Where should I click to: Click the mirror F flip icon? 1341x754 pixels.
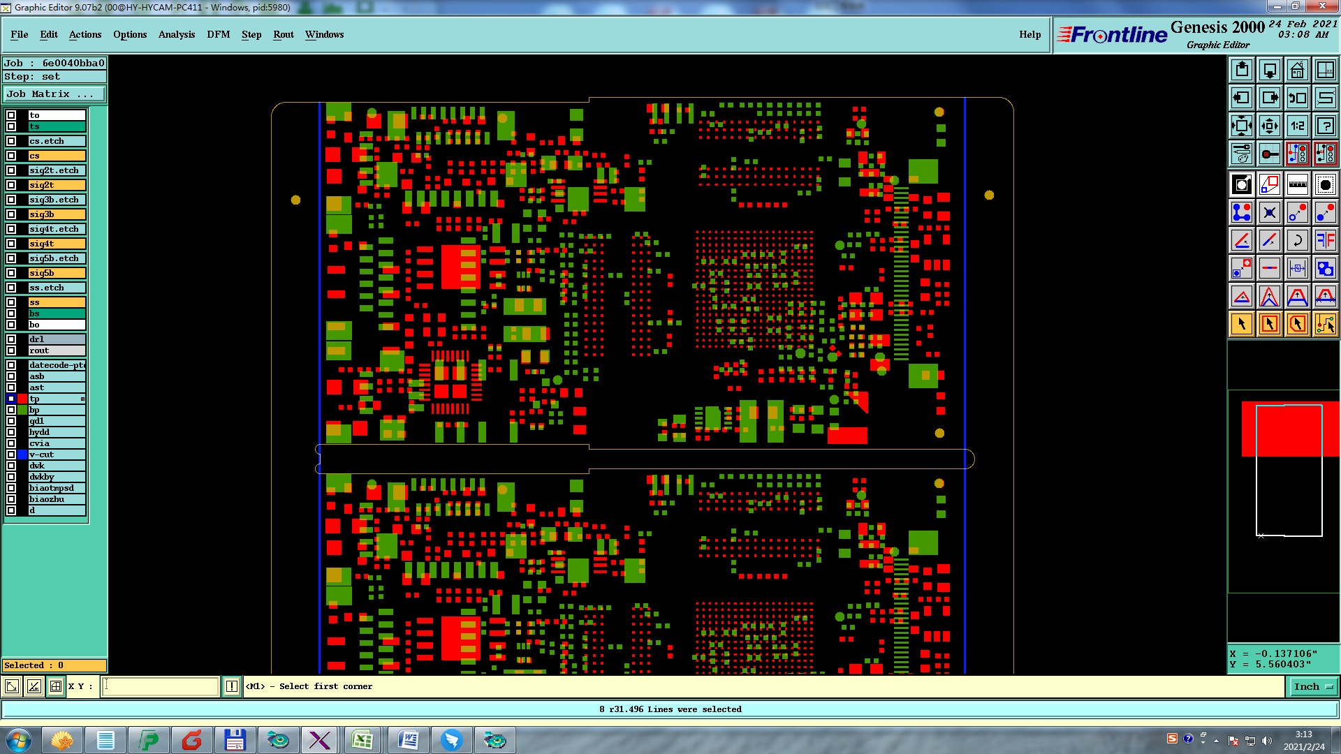click(1325, 240)
